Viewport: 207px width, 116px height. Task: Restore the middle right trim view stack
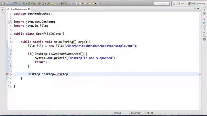coord(204,19)
